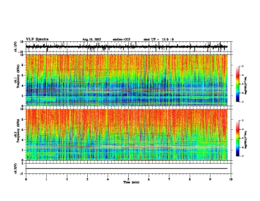Viewport: 260px width, 201px height.
Task: Click the "VLF Spectra" plot title
Action: click(37, 39)
